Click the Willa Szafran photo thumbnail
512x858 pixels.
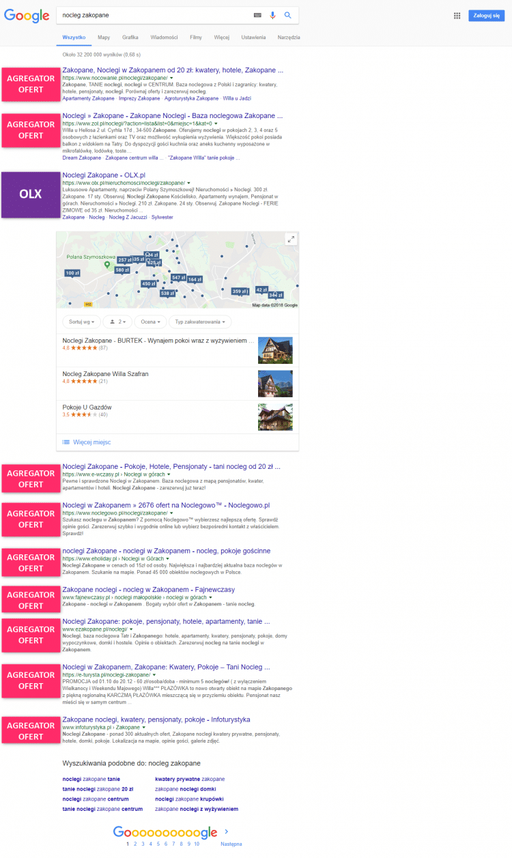(275, 384)
